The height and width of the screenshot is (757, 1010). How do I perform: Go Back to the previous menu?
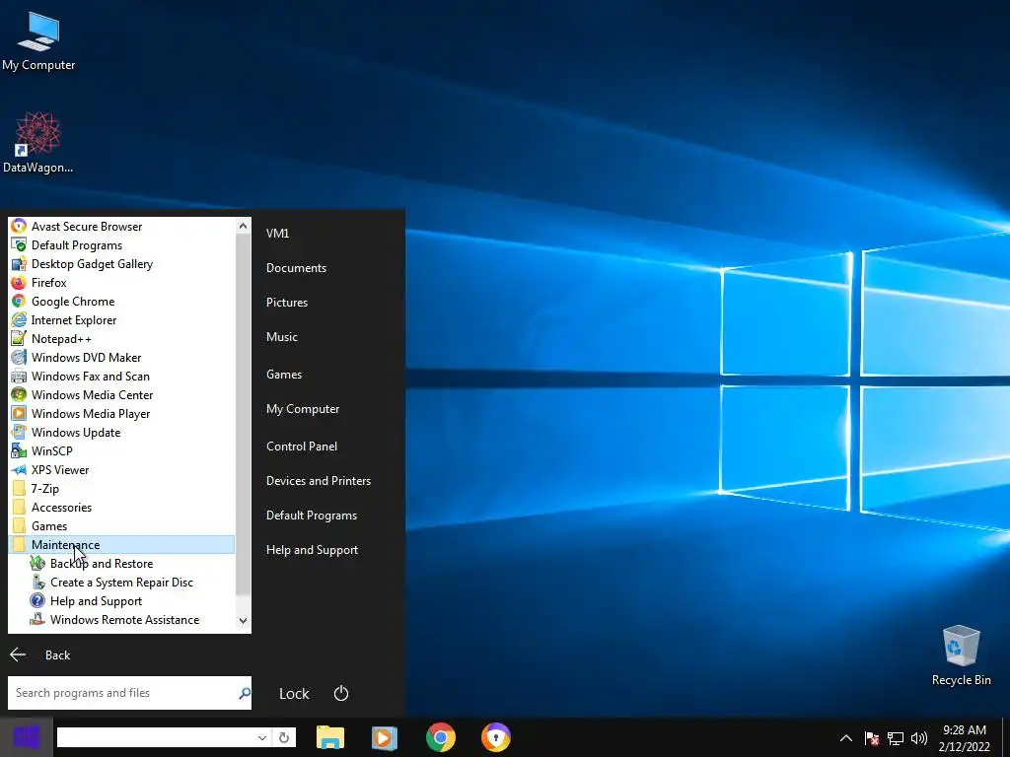39,655
